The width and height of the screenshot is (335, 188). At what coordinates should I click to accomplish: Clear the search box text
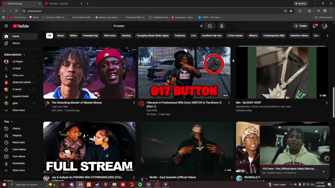tap(202, 26)
